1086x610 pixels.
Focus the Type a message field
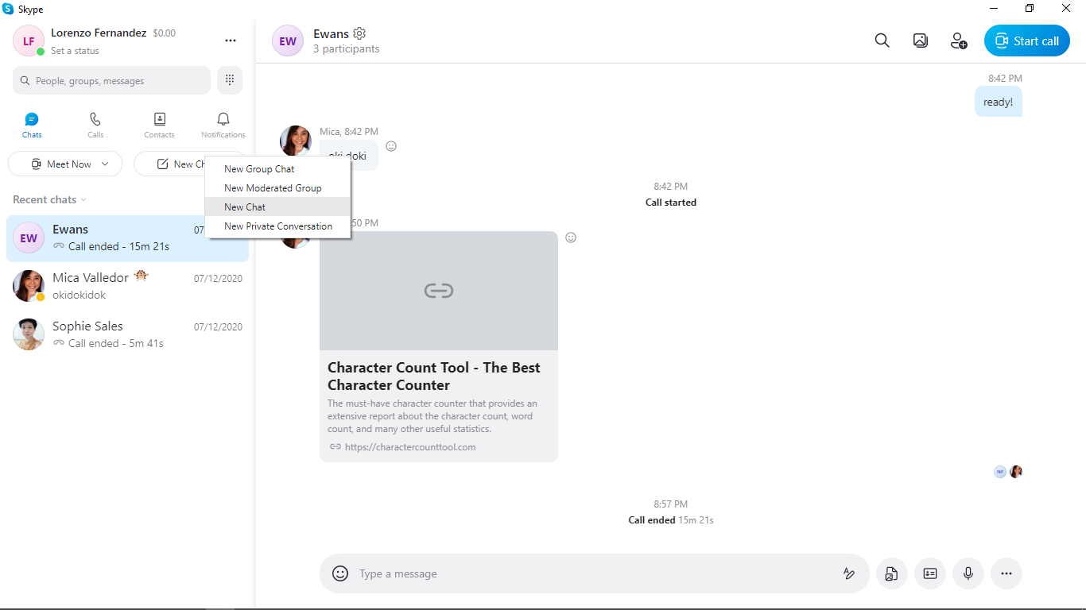click(595, 573)
